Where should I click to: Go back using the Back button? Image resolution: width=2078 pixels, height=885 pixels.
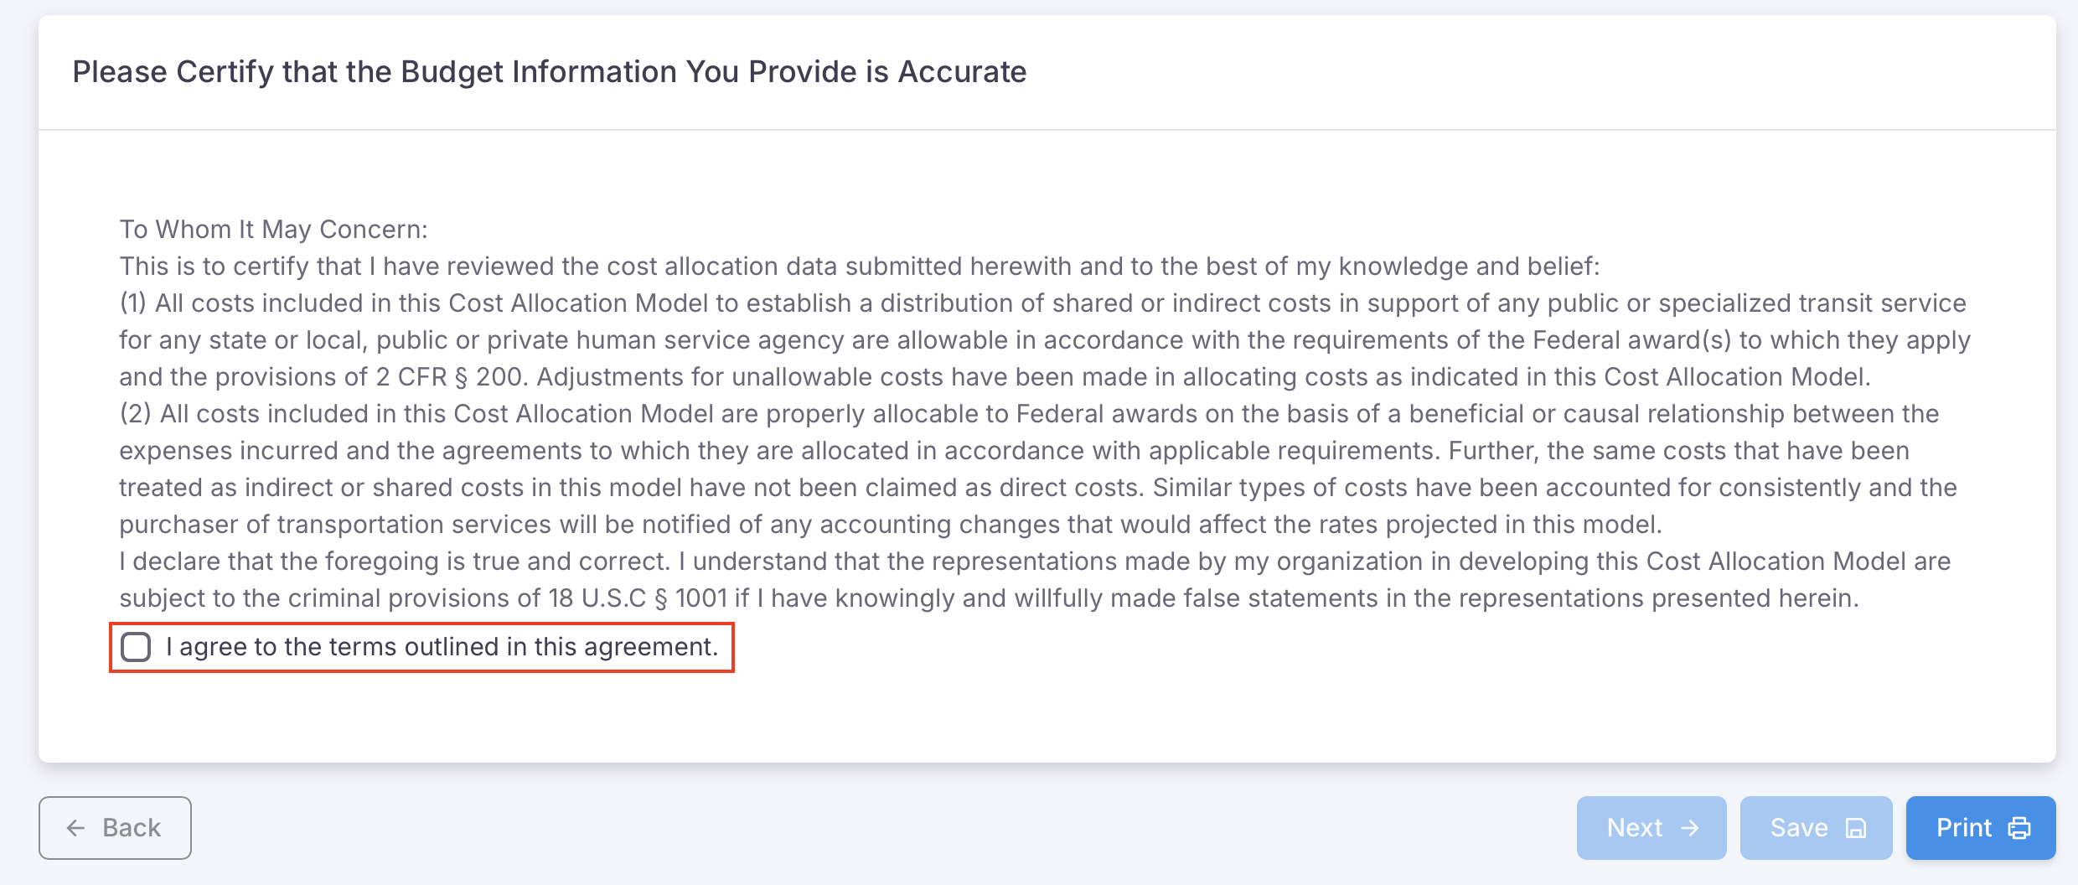[115, 828]
